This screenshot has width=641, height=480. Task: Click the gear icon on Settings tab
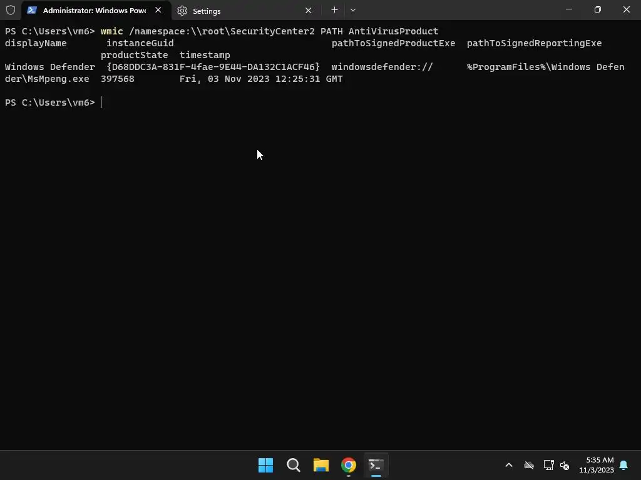tap(182, 11)
